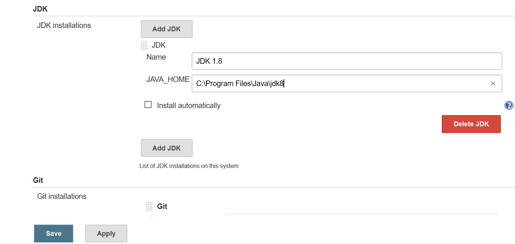
Task: Grab the JDK entry drag handle
Action: point(144,45)
